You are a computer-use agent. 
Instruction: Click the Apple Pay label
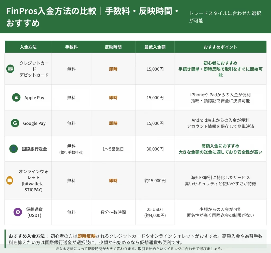click(34, 98)
